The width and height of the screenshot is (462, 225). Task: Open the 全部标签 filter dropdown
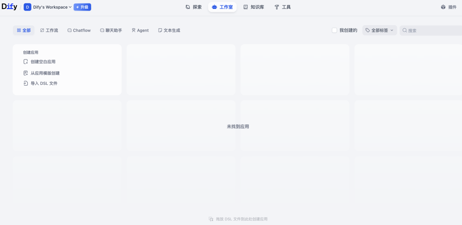tap(379, 30)
